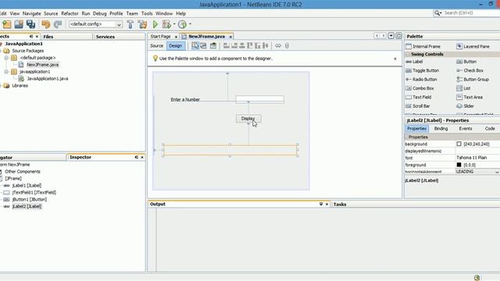
Task: Select Radio Button in Palette
Action: click(421, 80)
